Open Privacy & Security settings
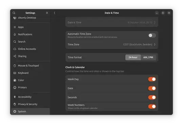 click(30, 104)
